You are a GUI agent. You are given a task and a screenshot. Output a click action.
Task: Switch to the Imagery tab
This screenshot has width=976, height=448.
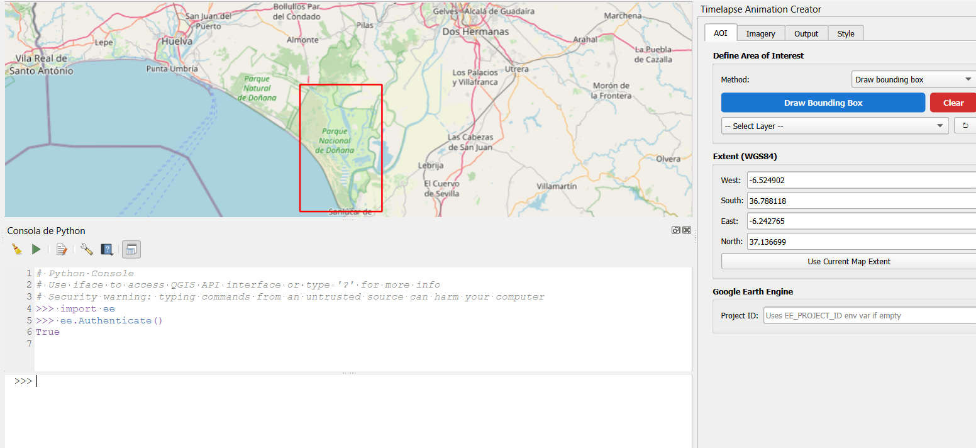(760, 33)
